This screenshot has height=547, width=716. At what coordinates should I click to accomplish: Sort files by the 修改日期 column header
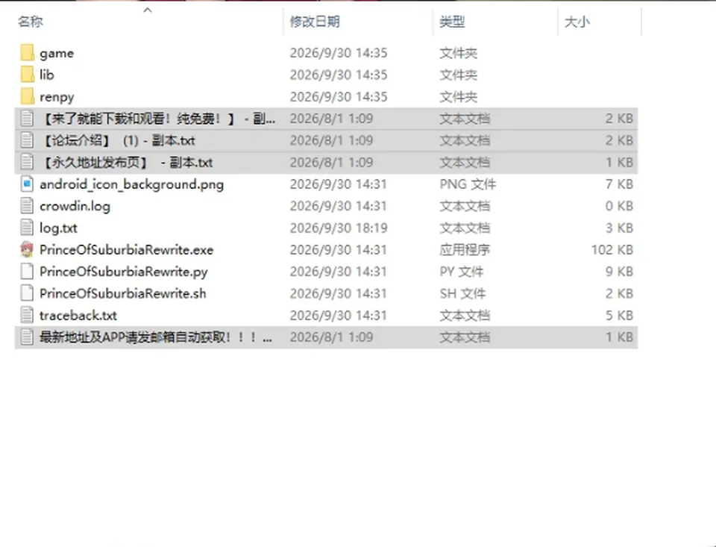pos(315,22)
